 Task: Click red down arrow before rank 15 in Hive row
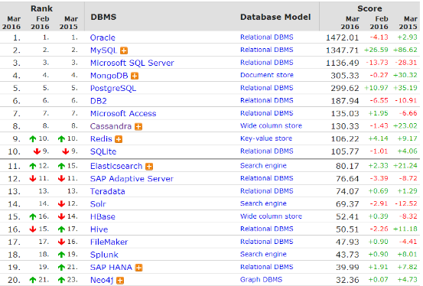point(33,229)
